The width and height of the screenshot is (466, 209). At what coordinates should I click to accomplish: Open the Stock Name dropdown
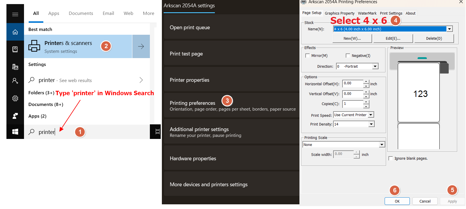449,29
